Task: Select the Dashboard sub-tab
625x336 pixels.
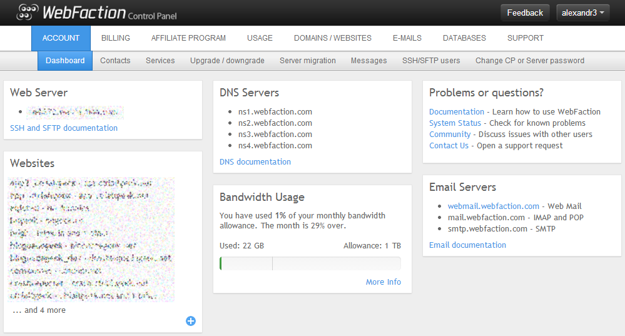Action: coord(65,61)
